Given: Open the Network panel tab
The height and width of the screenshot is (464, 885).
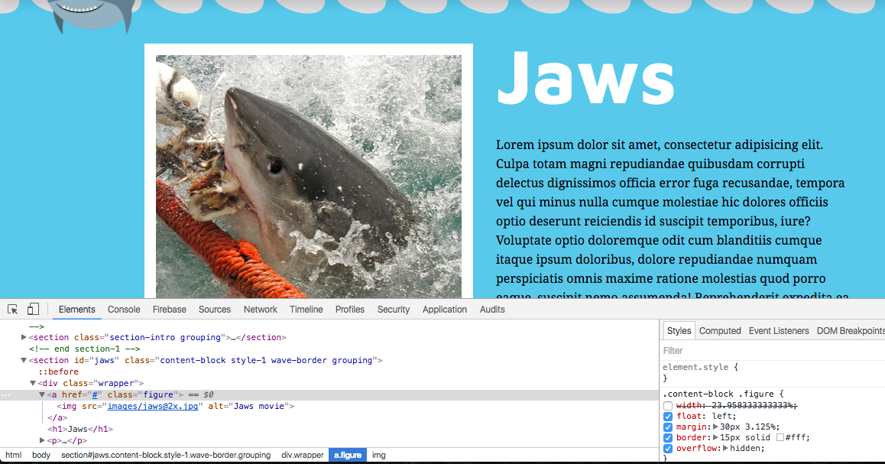Looking at the screenshot, I should coord(260,310).
